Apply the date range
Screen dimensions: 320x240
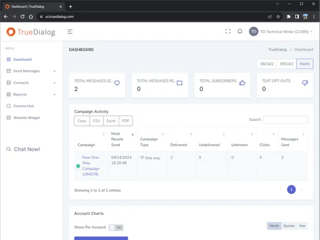[x=305, y=63]
